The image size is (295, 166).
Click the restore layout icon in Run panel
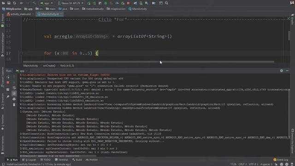(x=8, y=89)
